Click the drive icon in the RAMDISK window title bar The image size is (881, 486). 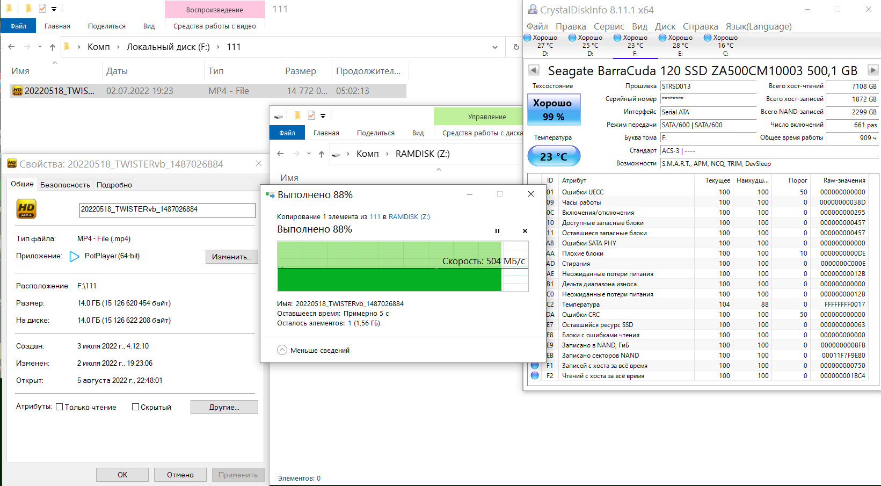pos(279,116)
